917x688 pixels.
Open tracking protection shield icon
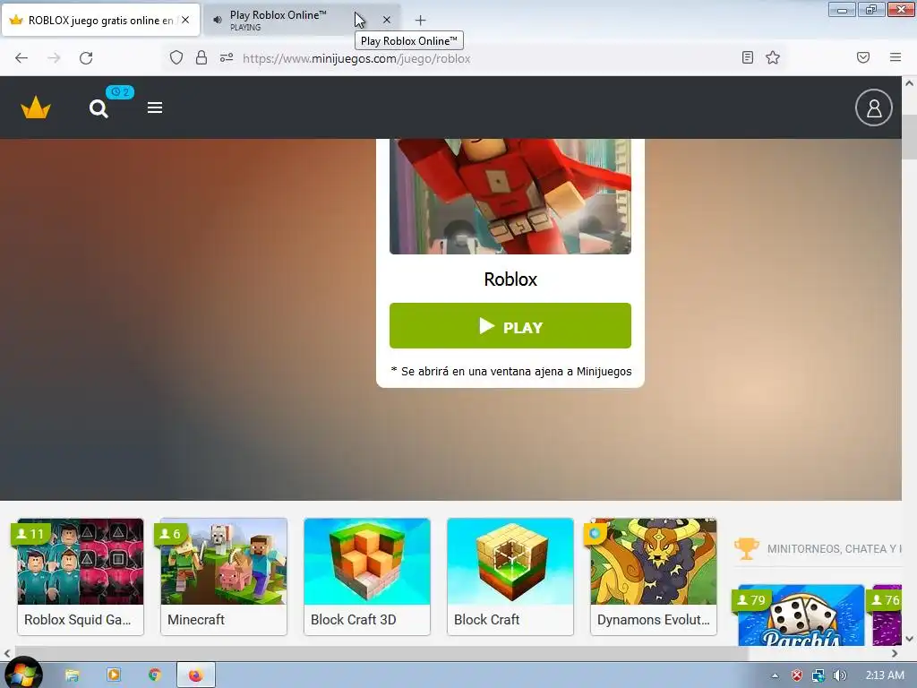176,57
